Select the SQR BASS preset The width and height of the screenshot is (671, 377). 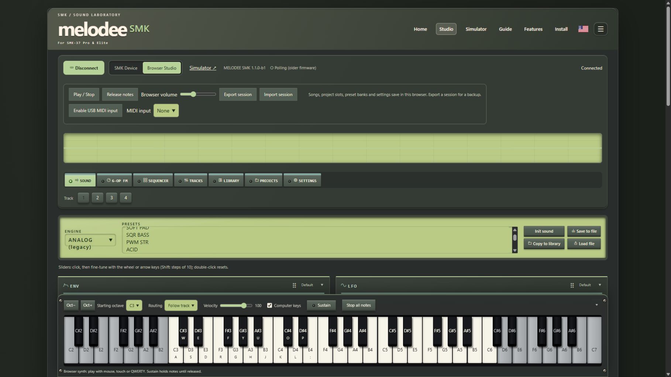(x=138, y=235)
